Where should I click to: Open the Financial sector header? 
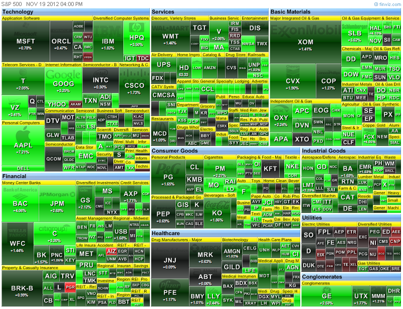(x=14, y=176)
